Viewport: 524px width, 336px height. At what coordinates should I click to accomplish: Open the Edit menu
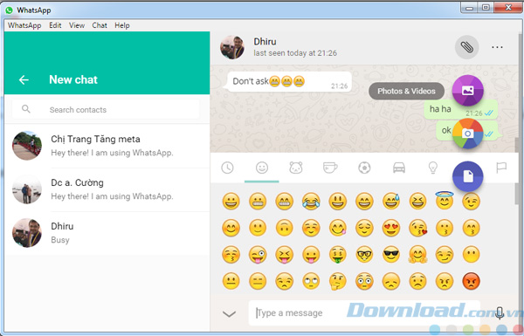[x=55, y=25]
